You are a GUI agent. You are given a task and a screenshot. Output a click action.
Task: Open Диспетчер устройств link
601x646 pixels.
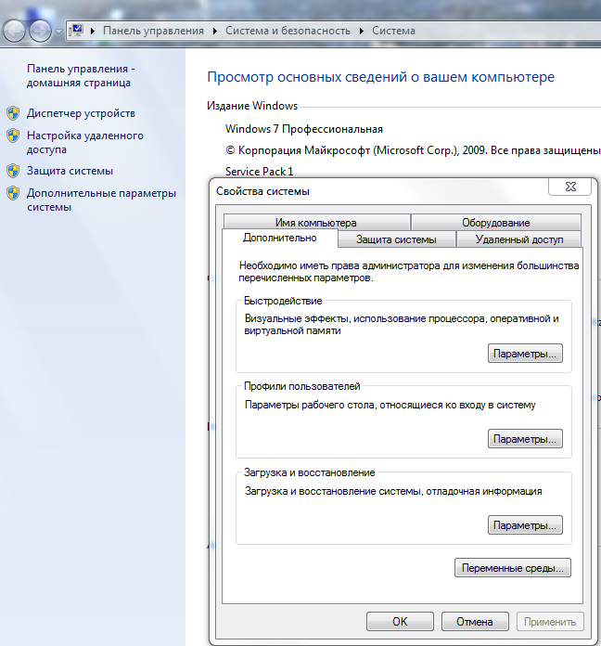(81, 113)
